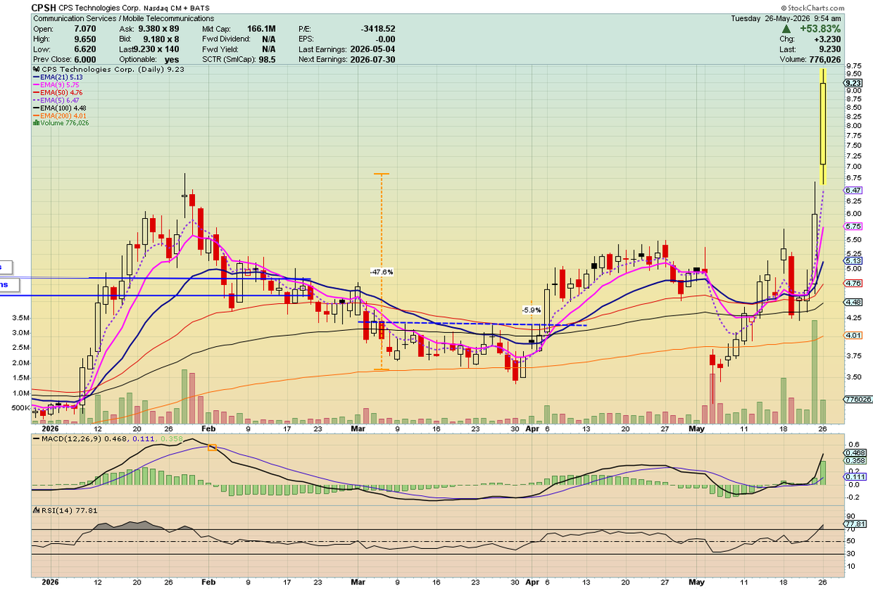This screenshot has width=873, height=589.
Task: Click the yellow highlighted May 26 candlestick
Action: pyautogui.click(x=822, y=125)
